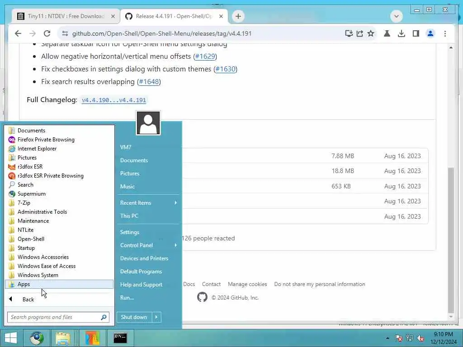Open the v4.4.190...v4.4.191 changelog link

[114, 100]
